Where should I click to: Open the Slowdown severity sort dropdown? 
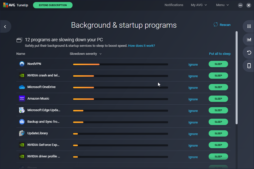tap(86, 54)
